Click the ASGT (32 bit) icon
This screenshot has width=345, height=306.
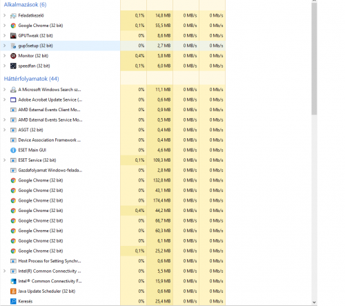[13, 130]
